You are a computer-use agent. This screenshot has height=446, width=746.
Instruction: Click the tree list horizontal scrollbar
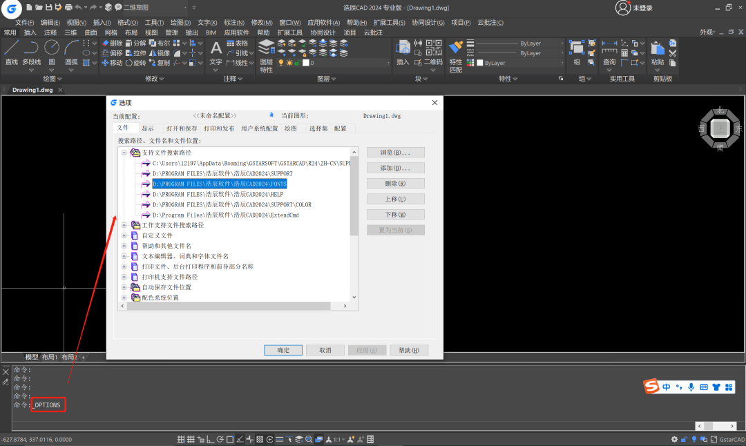pyautogui.click(x=229, y=306)
